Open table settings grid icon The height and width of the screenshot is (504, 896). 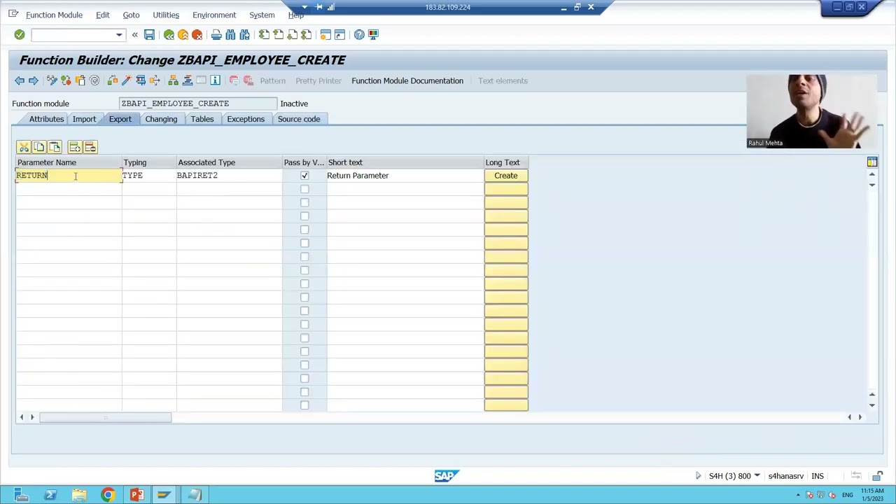pyautogui.click(x=872, y=162)
